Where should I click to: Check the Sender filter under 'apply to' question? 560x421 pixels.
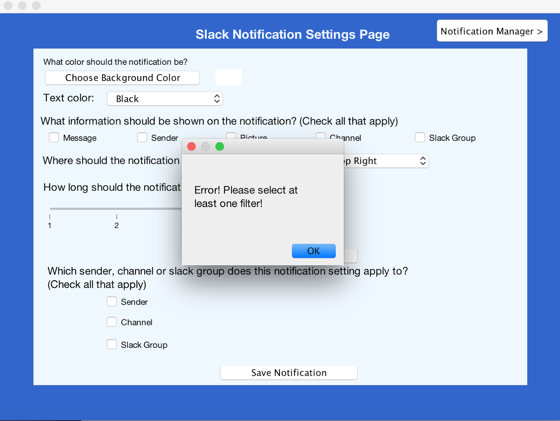pos(112,301)
